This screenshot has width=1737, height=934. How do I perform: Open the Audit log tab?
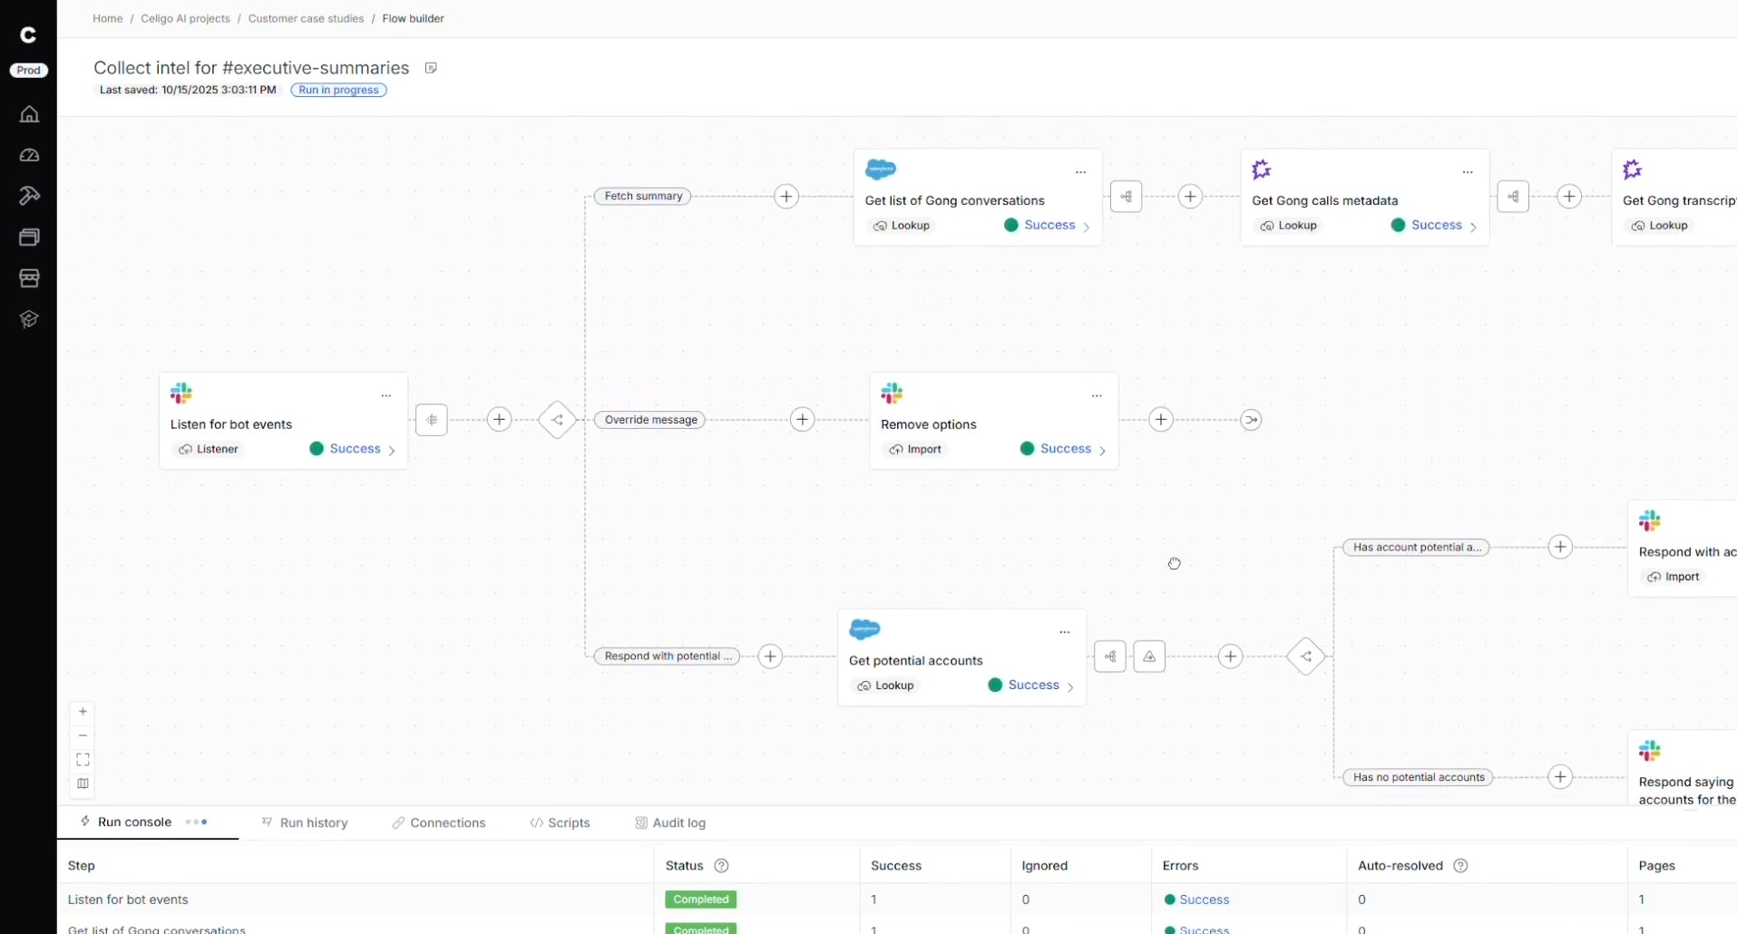670,822
